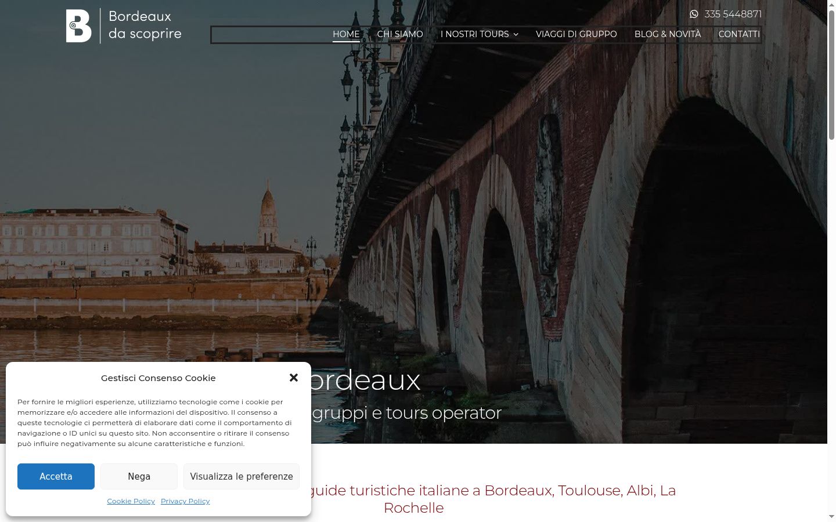Open the HOME menu item

[346, 34]
